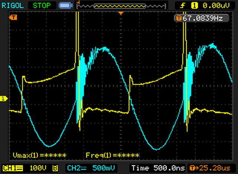Toggle the CH1 bandwidth limit B icon
Screen dimensions: 238x174
coord(55,168)
